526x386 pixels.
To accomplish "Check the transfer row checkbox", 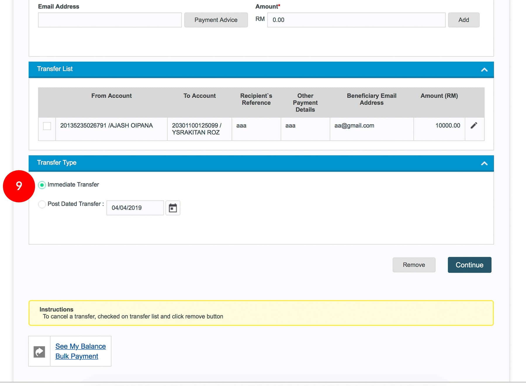I will (47, 126).
